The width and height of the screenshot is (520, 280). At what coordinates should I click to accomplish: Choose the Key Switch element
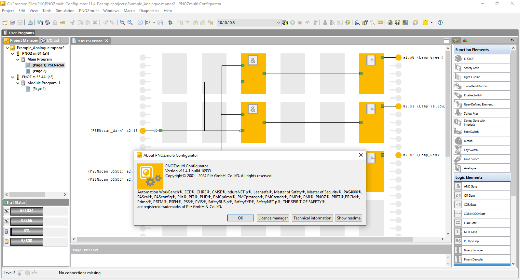click(482, 150)
